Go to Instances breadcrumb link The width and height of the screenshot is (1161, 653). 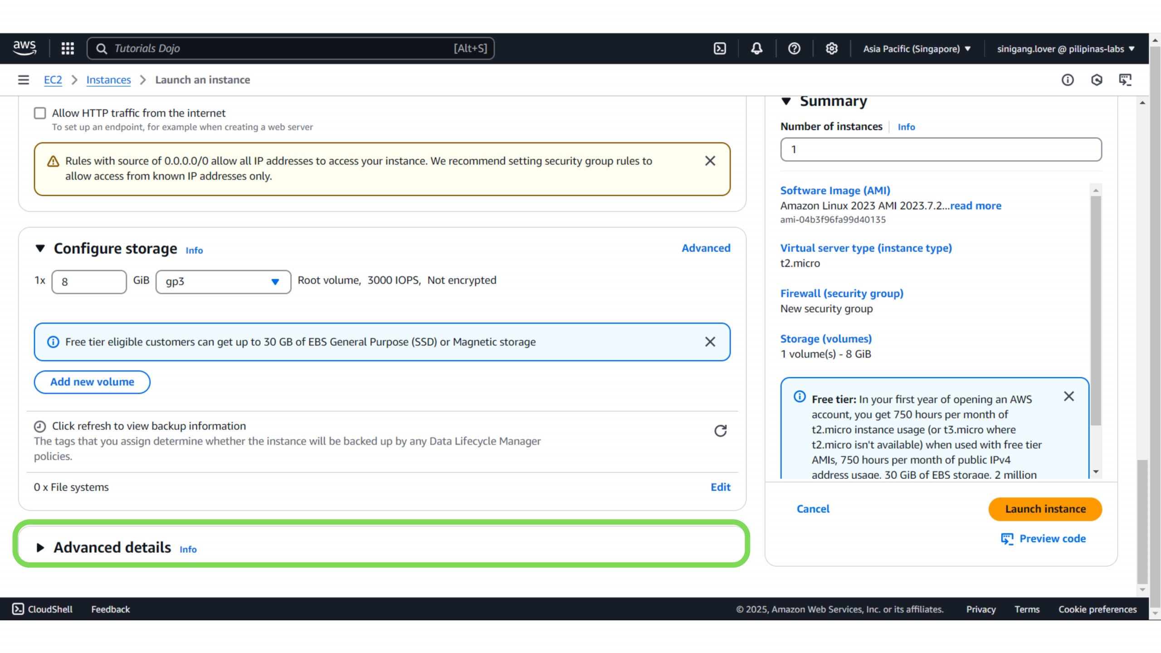108,80
